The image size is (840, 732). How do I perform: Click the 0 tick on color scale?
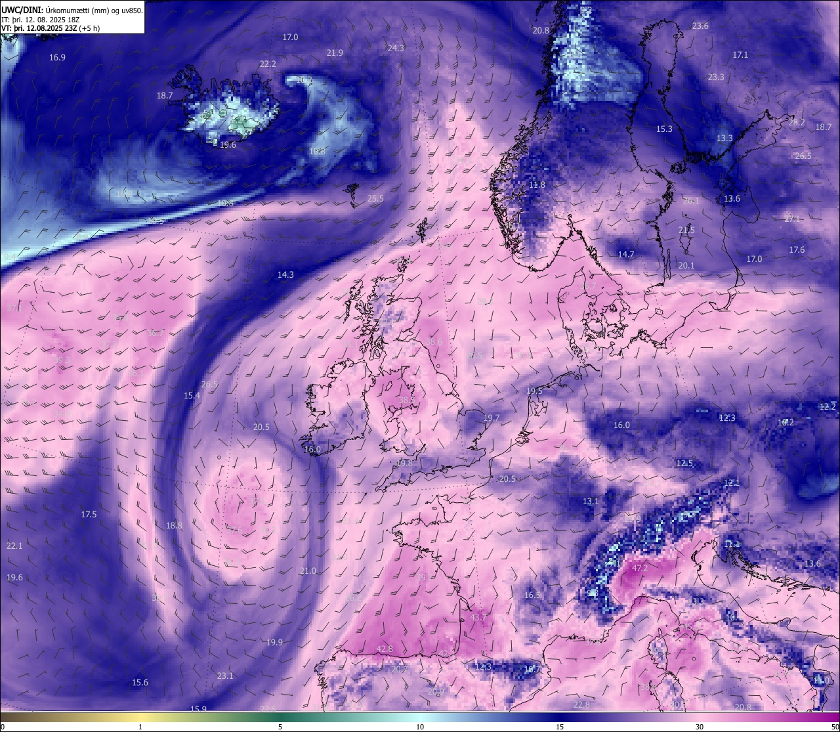coord(3,727)
